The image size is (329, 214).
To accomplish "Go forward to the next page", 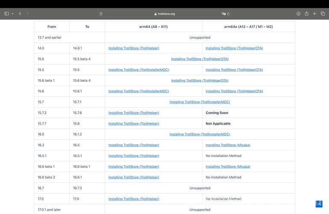I will tap(27, 14).
